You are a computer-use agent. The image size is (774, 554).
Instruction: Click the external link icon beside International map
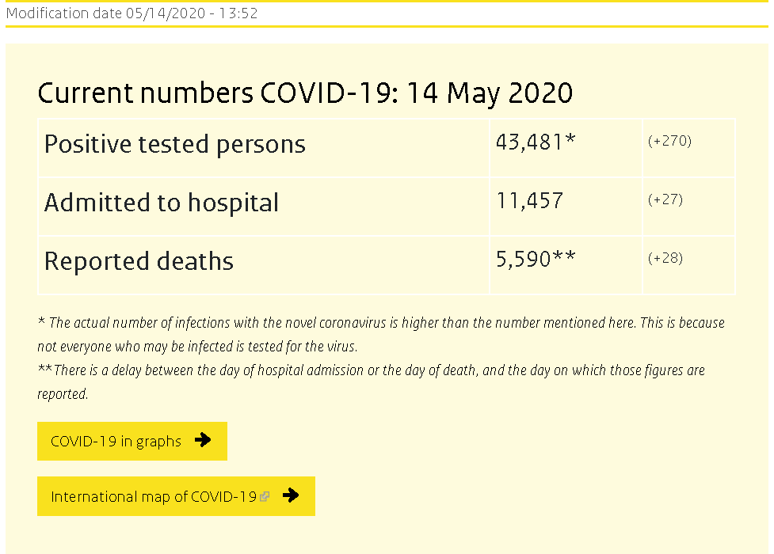(x=265, y=497)
